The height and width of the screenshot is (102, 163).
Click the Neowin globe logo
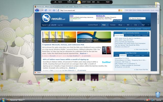(x=46, y=18)
